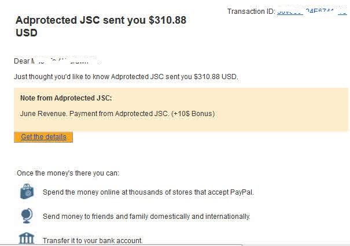Click the email heading about $310.88 USD
Screen dimensions: 350x246
pyautogui.click(x=101, y=27)
